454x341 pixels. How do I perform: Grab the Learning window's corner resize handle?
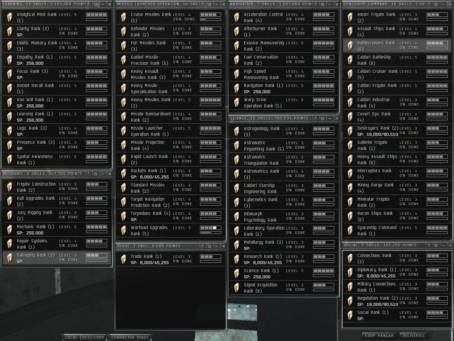[111, 167]
